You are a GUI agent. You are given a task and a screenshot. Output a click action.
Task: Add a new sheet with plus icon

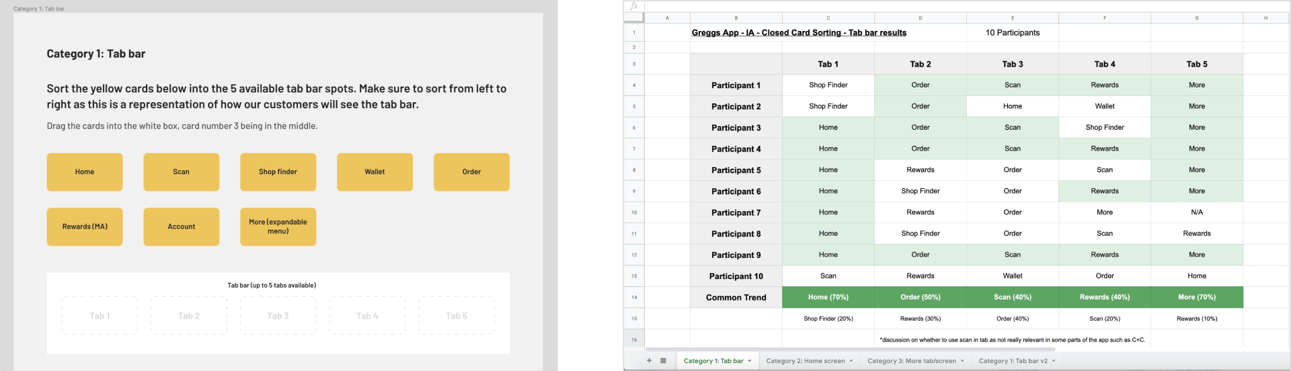(649, 361)
